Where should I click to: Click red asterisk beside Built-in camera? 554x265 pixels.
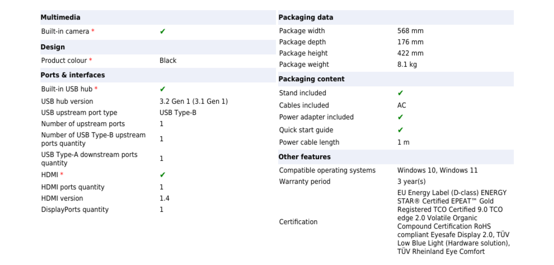click(93, 31)
